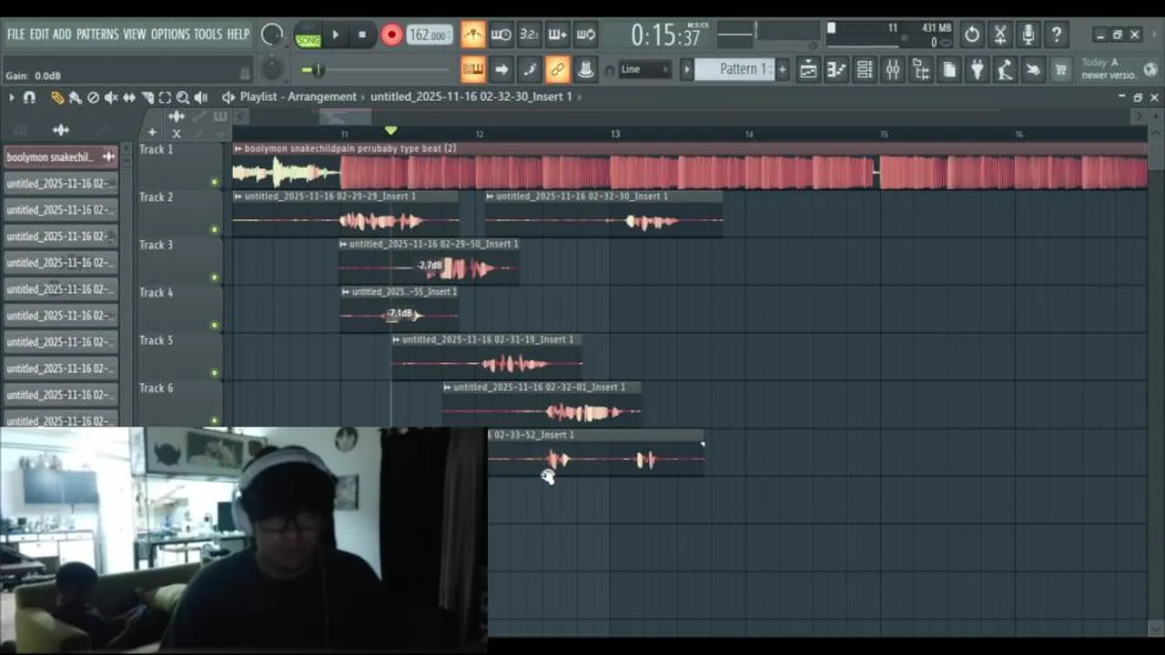Toggle step editing mode icon

(530, 69)
